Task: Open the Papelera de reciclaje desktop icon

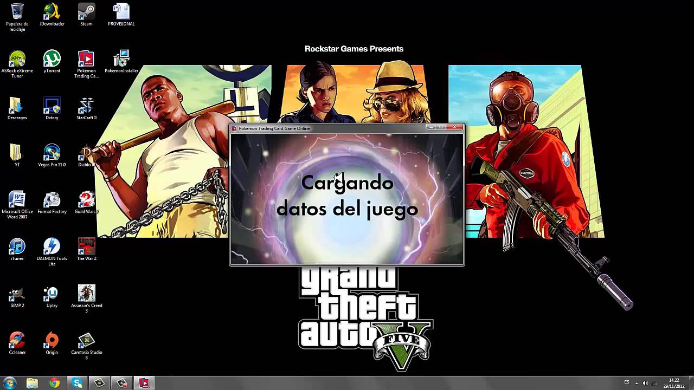Action: (x=17, y=17)
